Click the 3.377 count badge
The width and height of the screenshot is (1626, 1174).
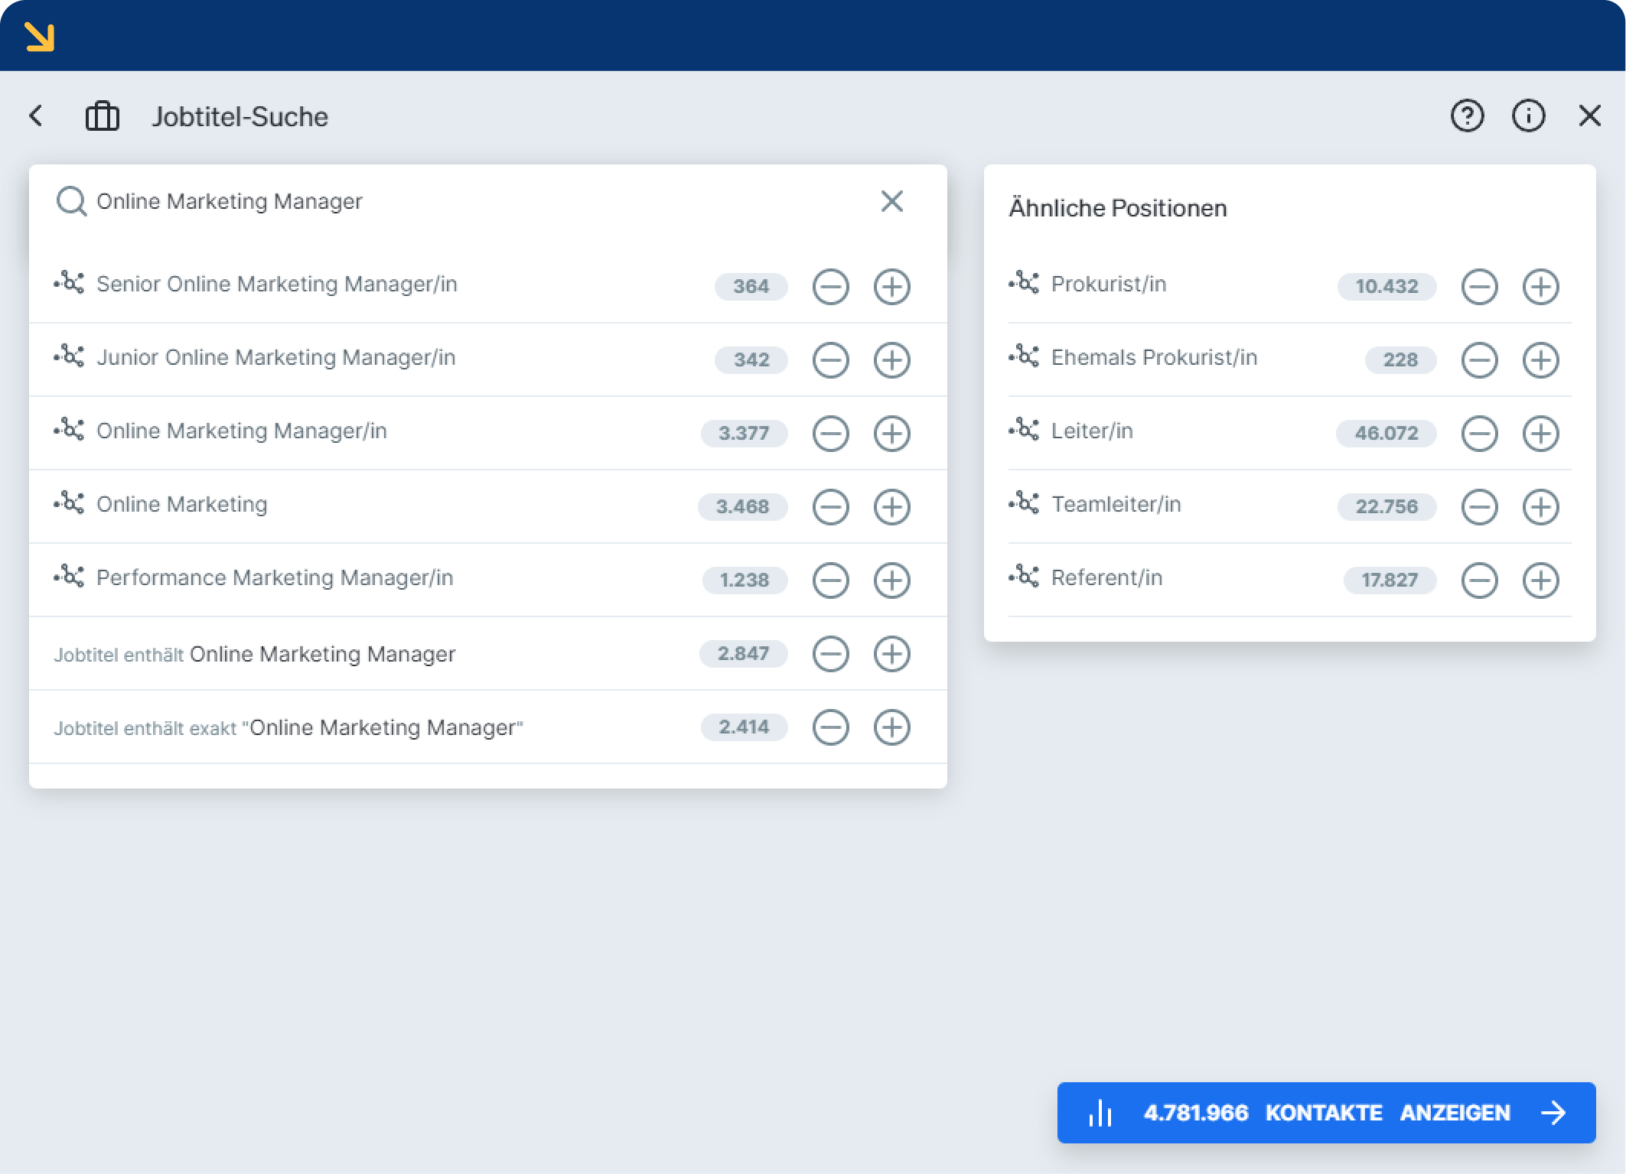coord(743,434)
